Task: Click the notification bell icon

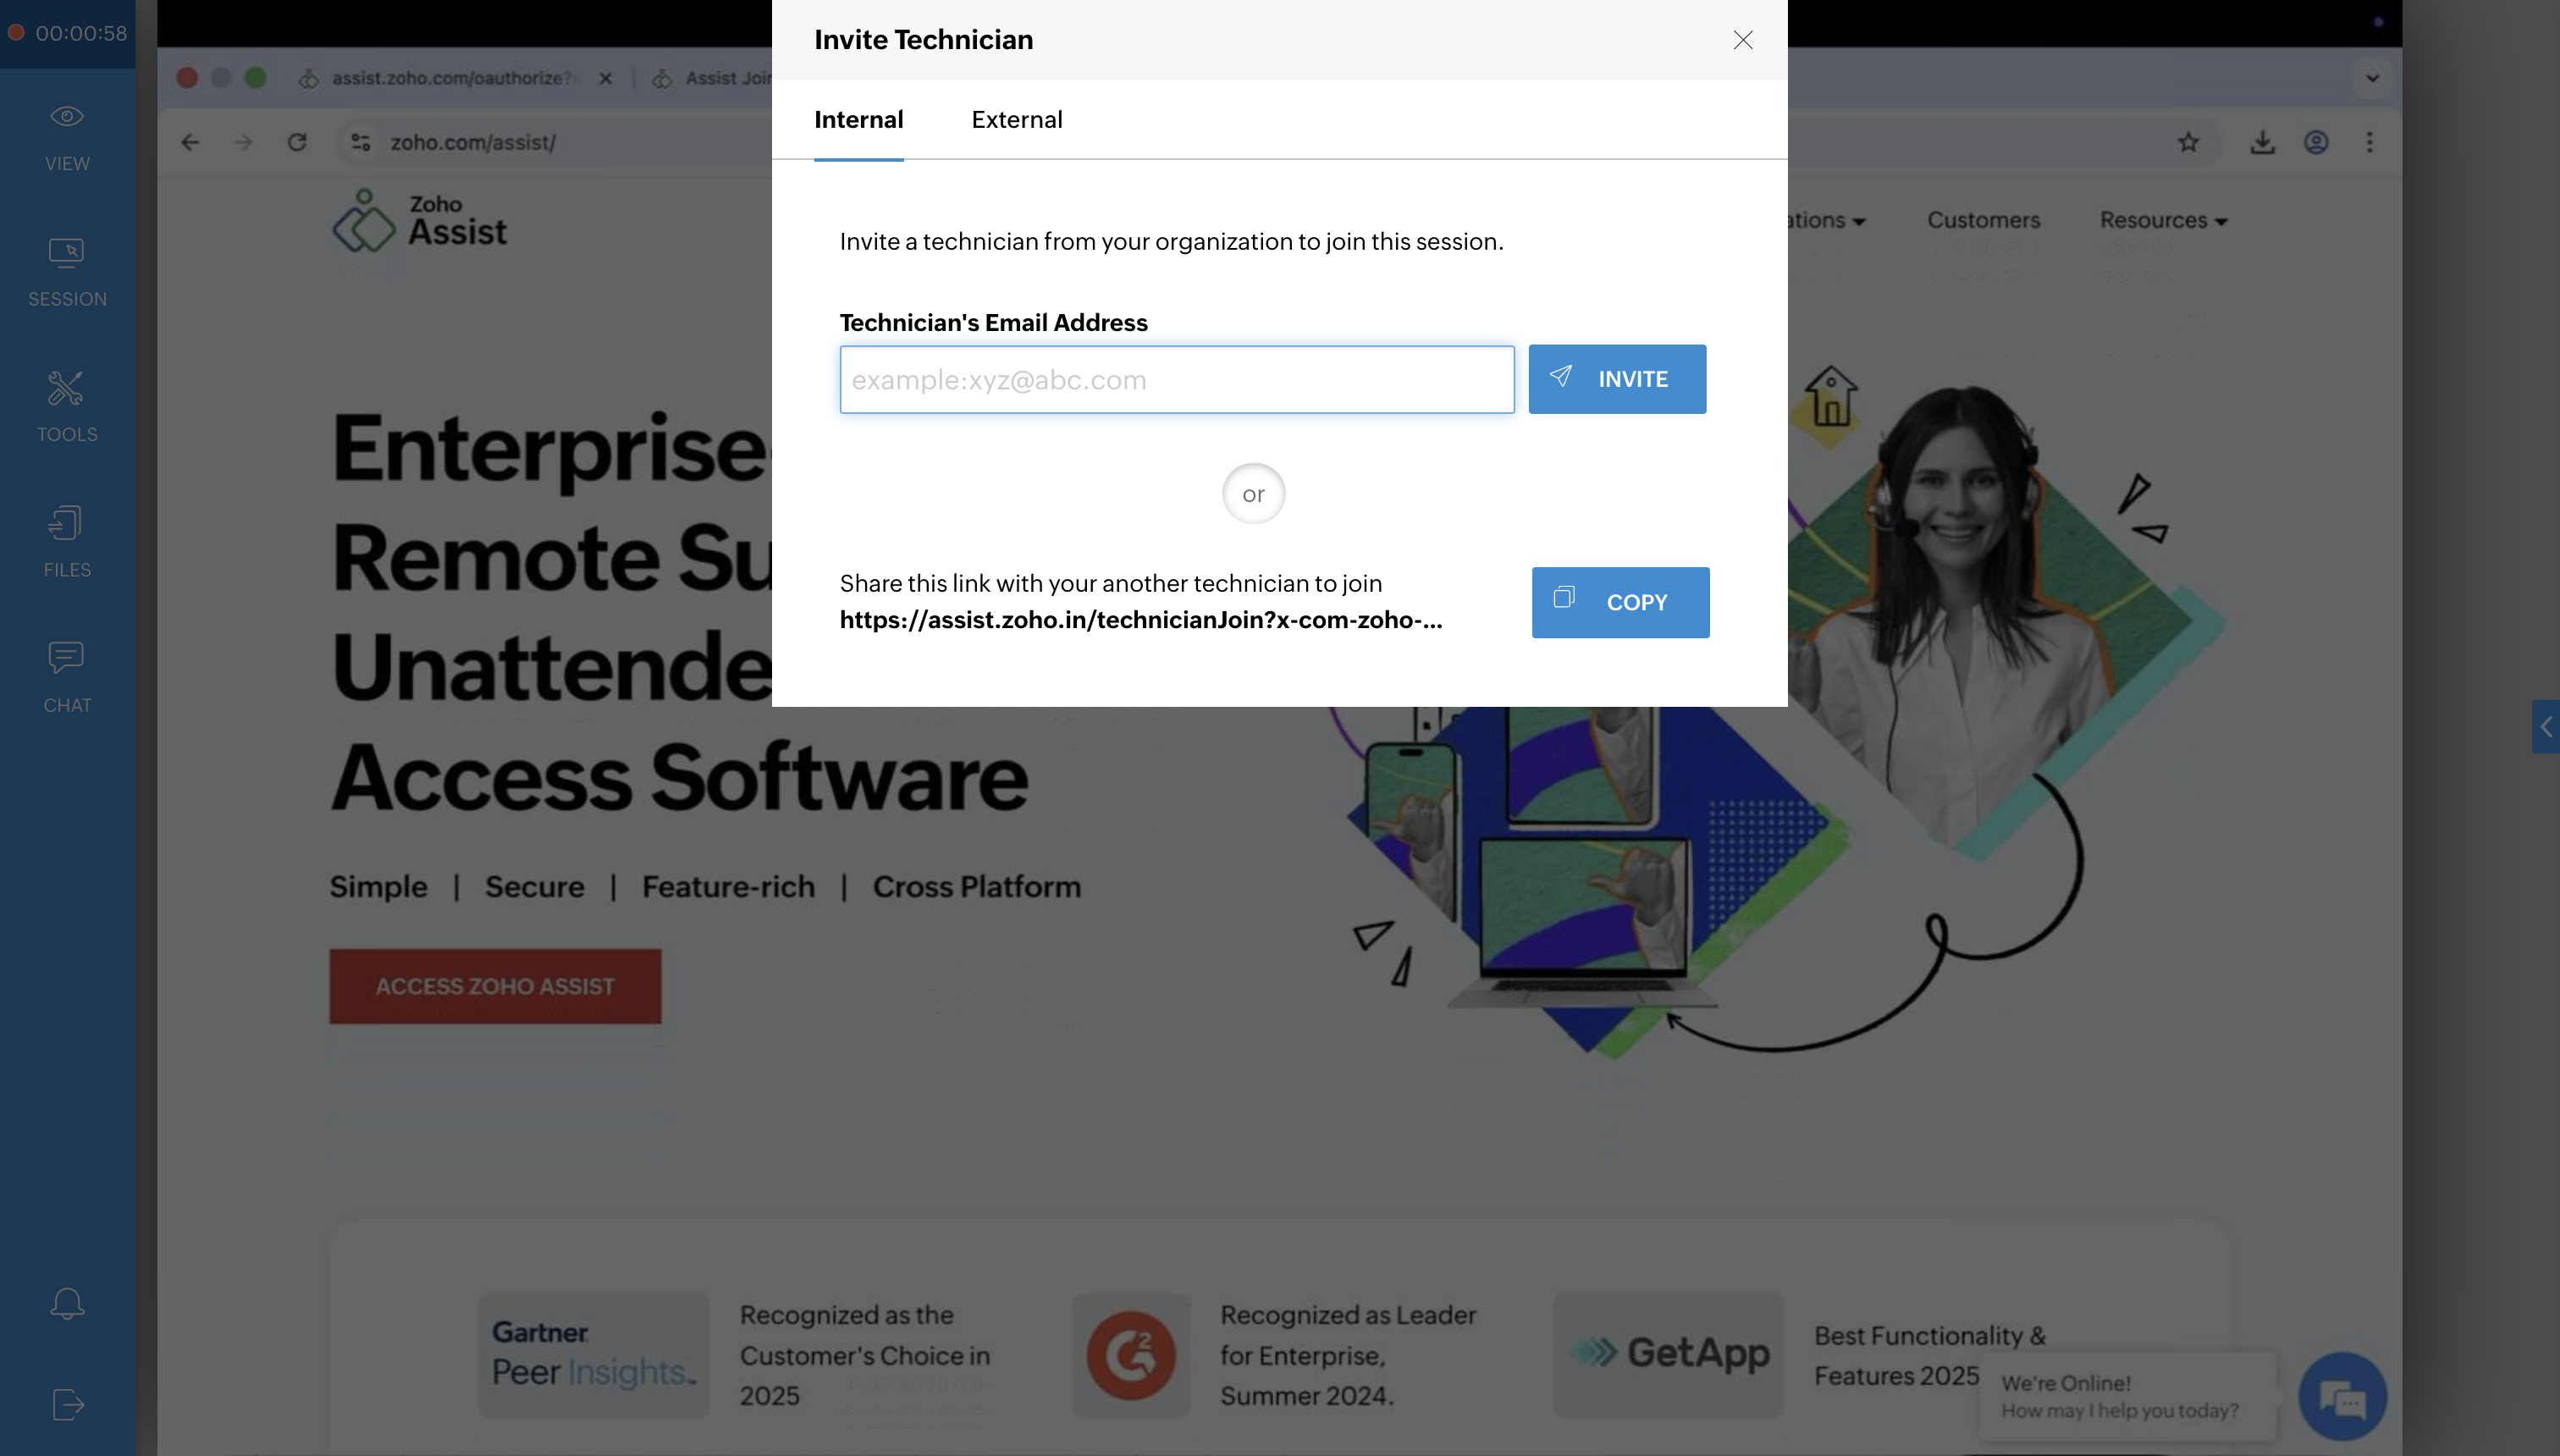Action: click(67, 1304)
